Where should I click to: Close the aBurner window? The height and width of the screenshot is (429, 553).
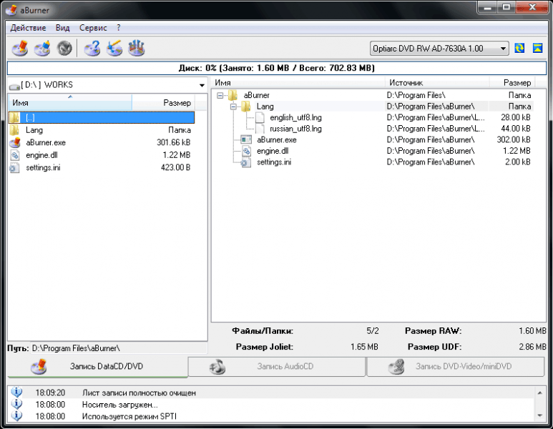pos(532,7)
